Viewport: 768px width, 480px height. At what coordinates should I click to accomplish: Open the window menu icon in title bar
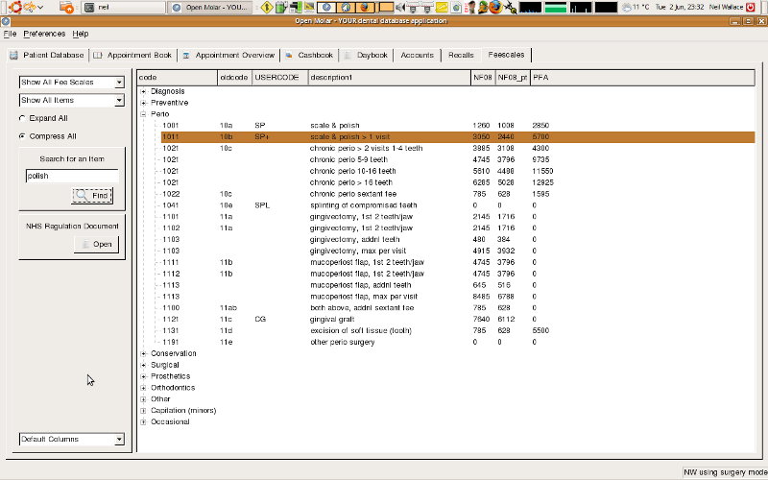[5, 21]
